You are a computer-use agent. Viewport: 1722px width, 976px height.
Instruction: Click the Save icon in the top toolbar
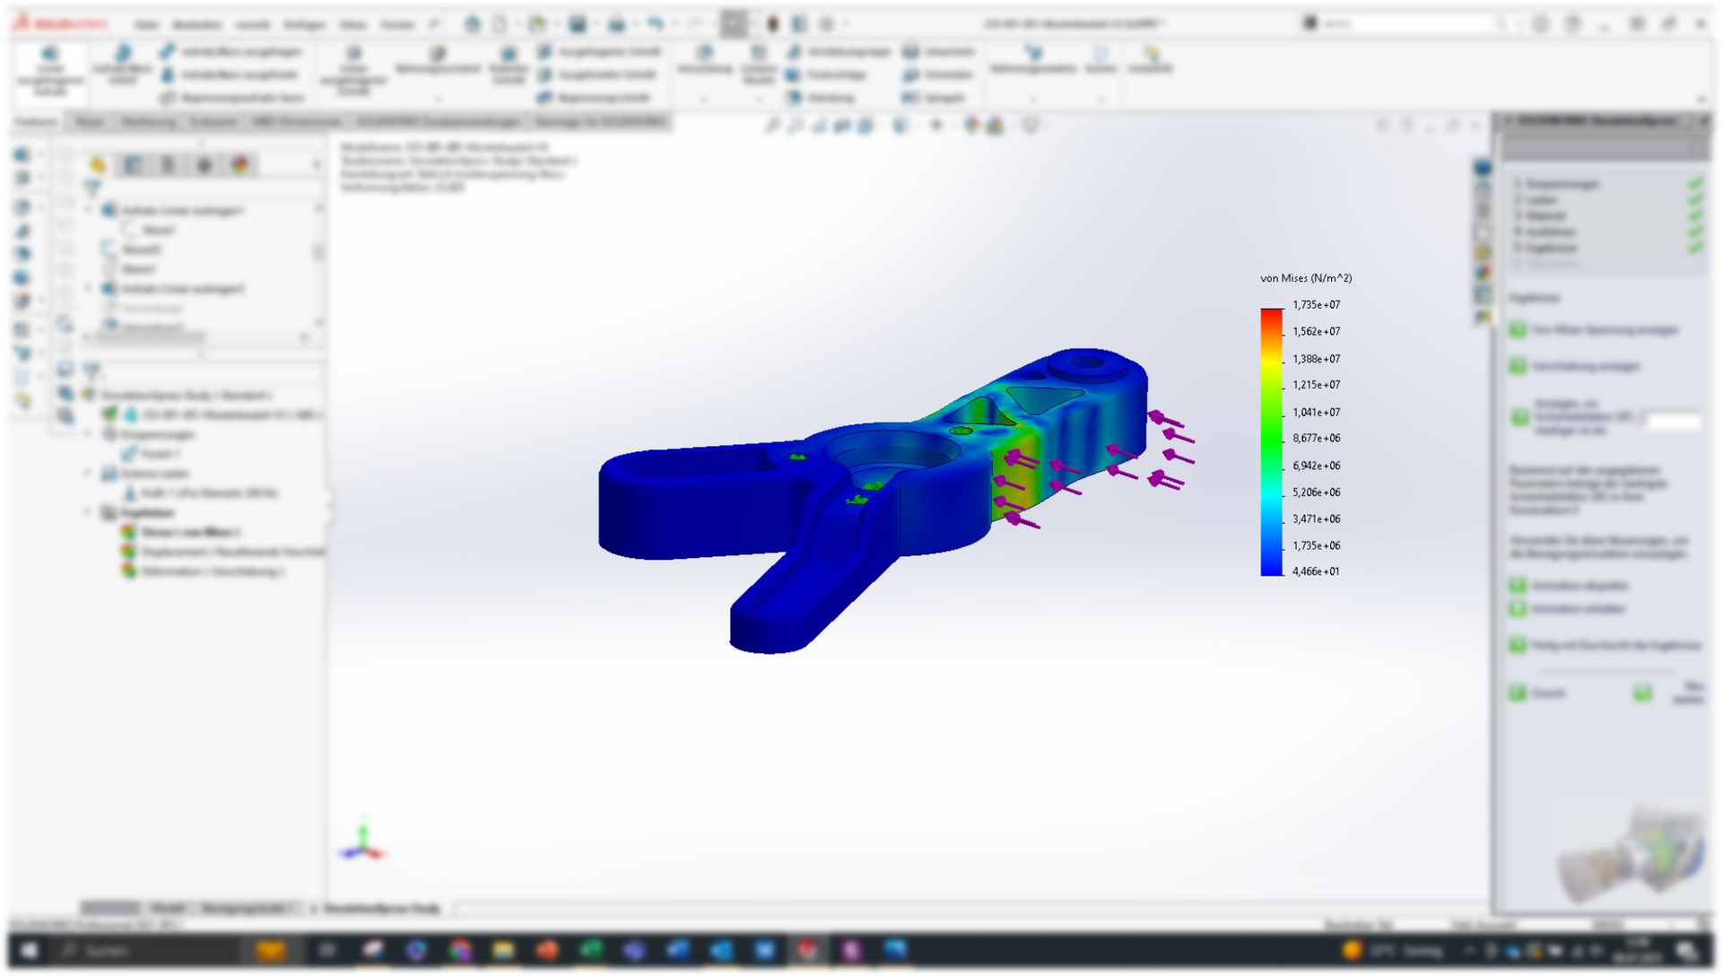[578, 24]
